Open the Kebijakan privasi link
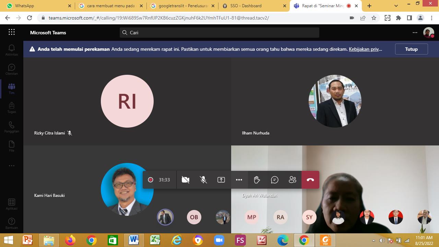 tap(365, 49)
